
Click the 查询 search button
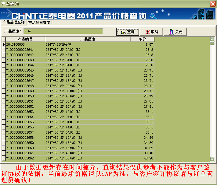coord(128,32)
